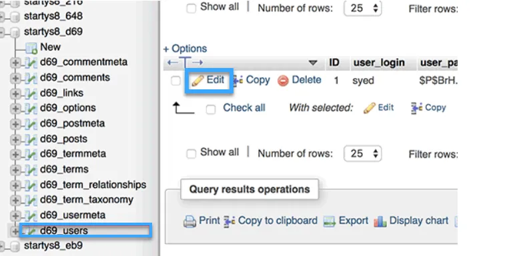Expand the d69_termmeta table node
Viewport: 519px width, 256px height.
tap(15, 155)
